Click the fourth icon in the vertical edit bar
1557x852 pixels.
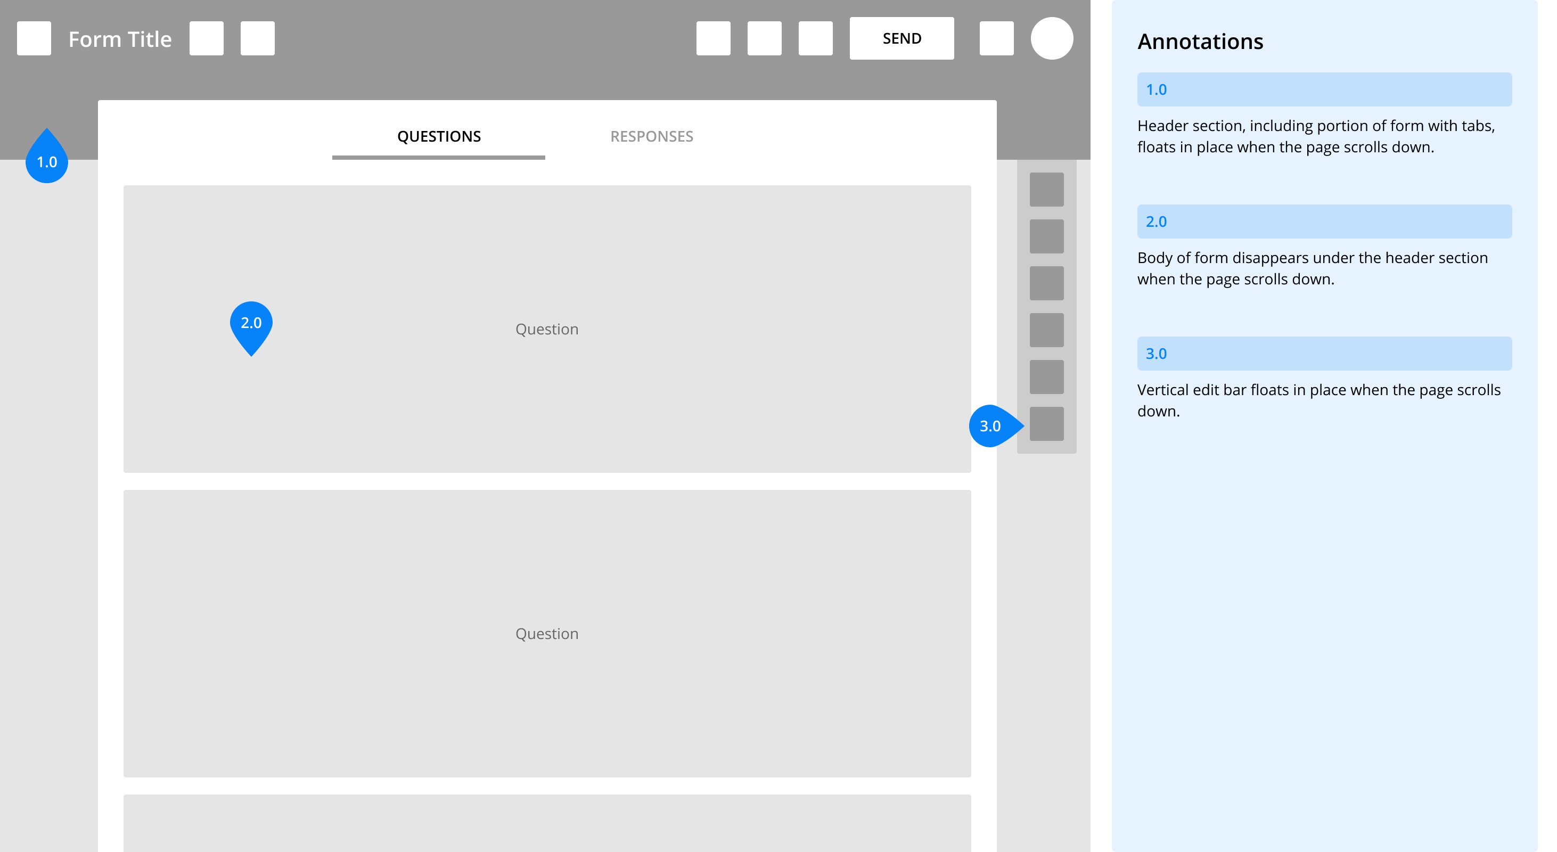[x=1046, y=330]
